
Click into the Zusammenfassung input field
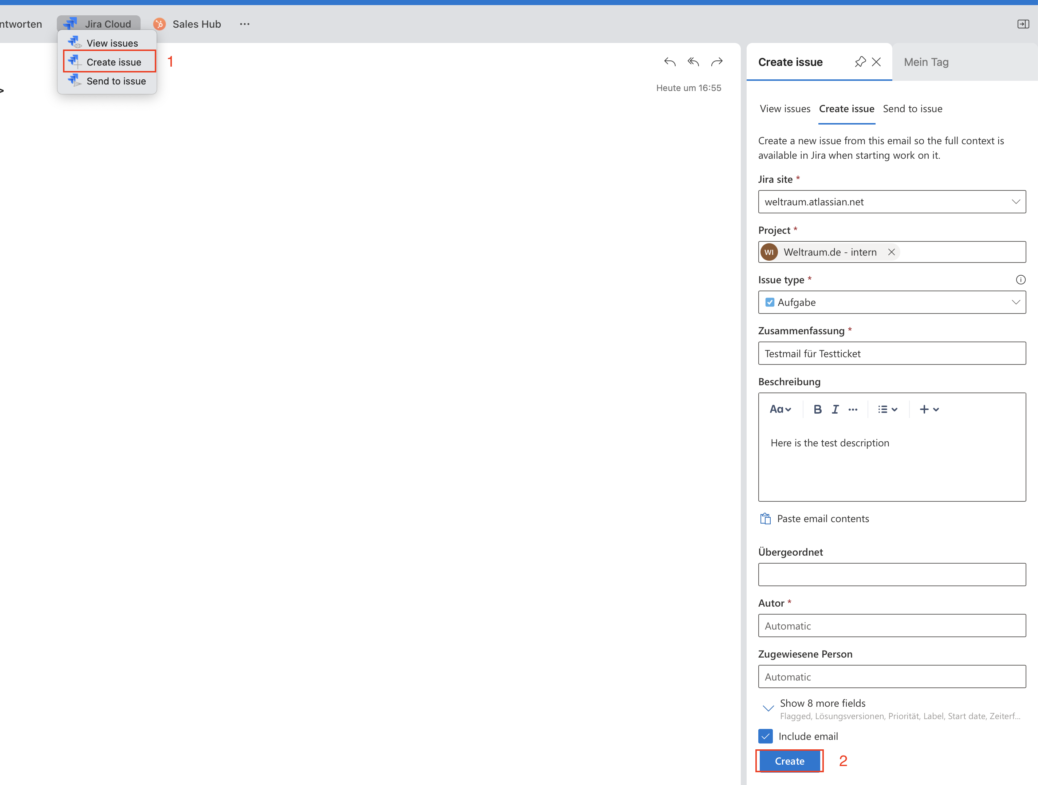click(892, 353)
